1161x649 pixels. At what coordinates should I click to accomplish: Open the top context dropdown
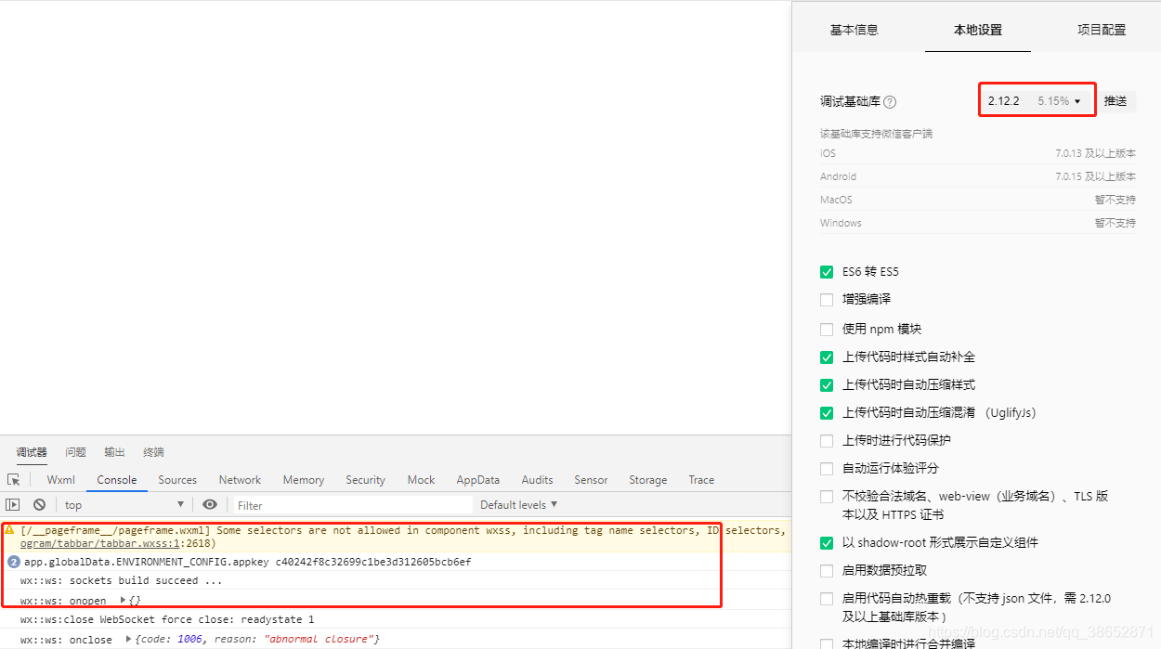(x=124, y=505)
